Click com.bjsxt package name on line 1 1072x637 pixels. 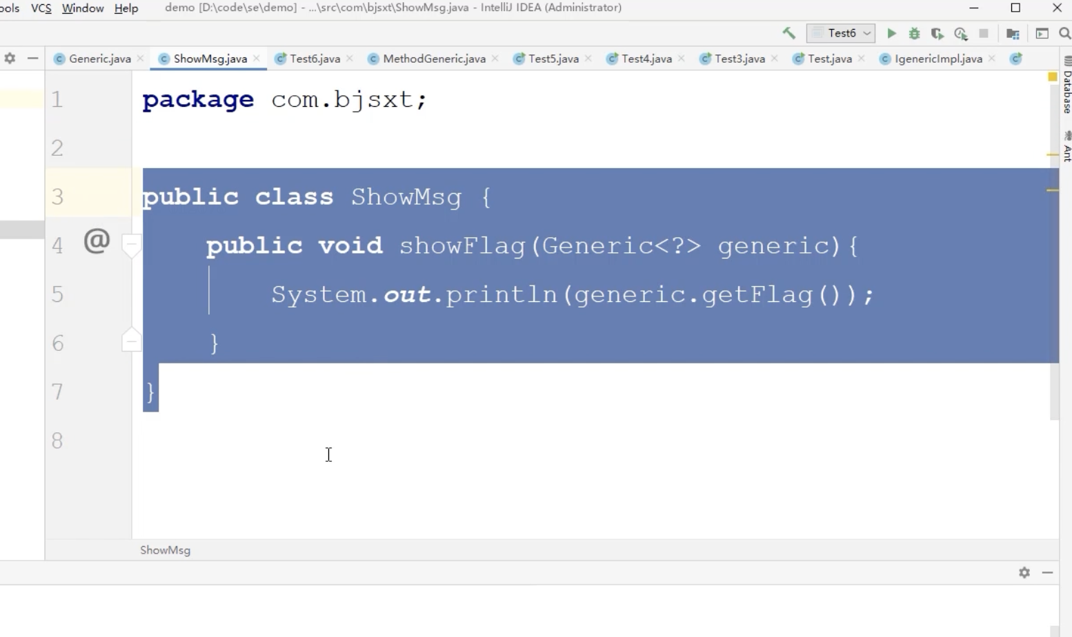tap(342, 100)
